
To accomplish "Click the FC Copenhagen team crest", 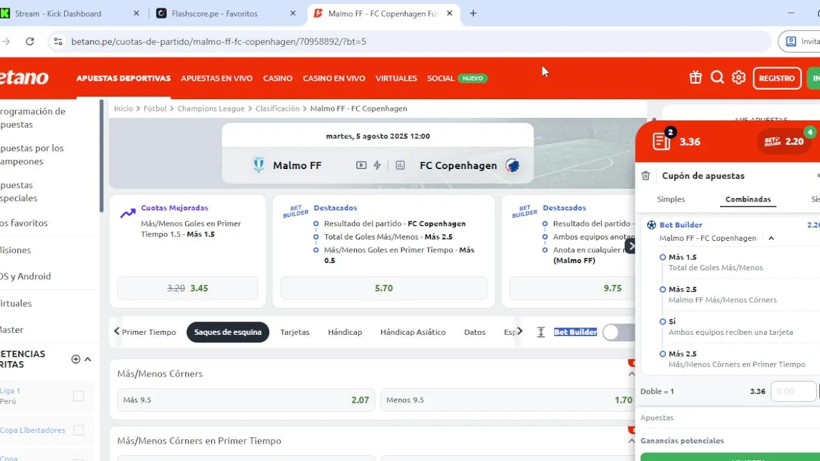I will pos(512,165).
